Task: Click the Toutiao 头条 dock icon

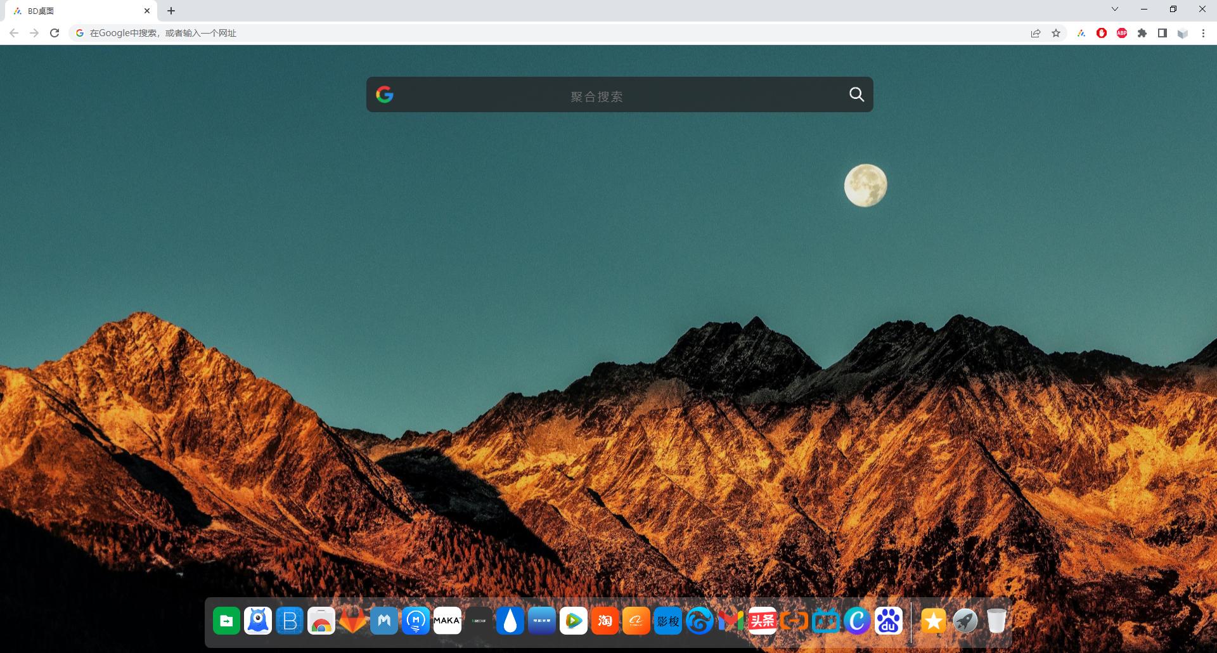Action: [x=762, y=621]
